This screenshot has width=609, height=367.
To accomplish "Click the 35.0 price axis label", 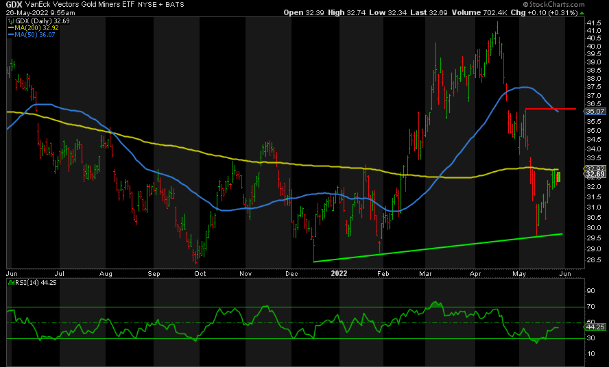I will pyautogui.click(x=593, y=130).
